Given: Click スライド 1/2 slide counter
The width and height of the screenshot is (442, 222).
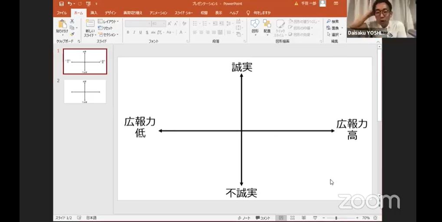Looking at the screenshot, I should tap(63, 218).
